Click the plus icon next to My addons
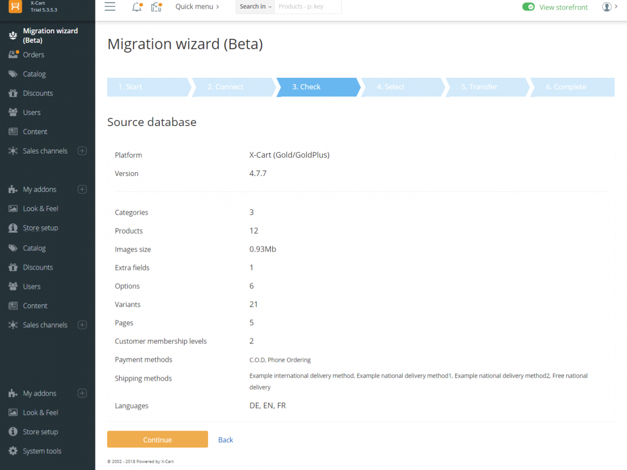This screenshot has height=470, width=627. click(x=82, y=189)
